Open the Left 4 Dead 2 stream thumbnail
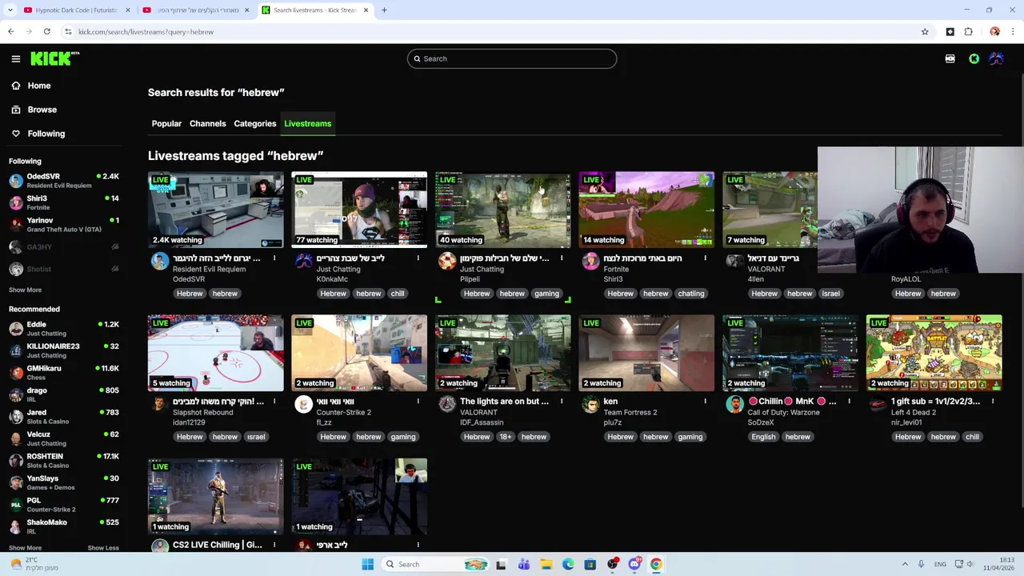Screen dimensions: 1024x576 tap(934, 353)
